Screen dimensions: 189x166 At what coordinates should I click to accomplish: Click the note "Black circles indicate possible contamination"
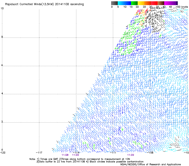pos(116,162)
